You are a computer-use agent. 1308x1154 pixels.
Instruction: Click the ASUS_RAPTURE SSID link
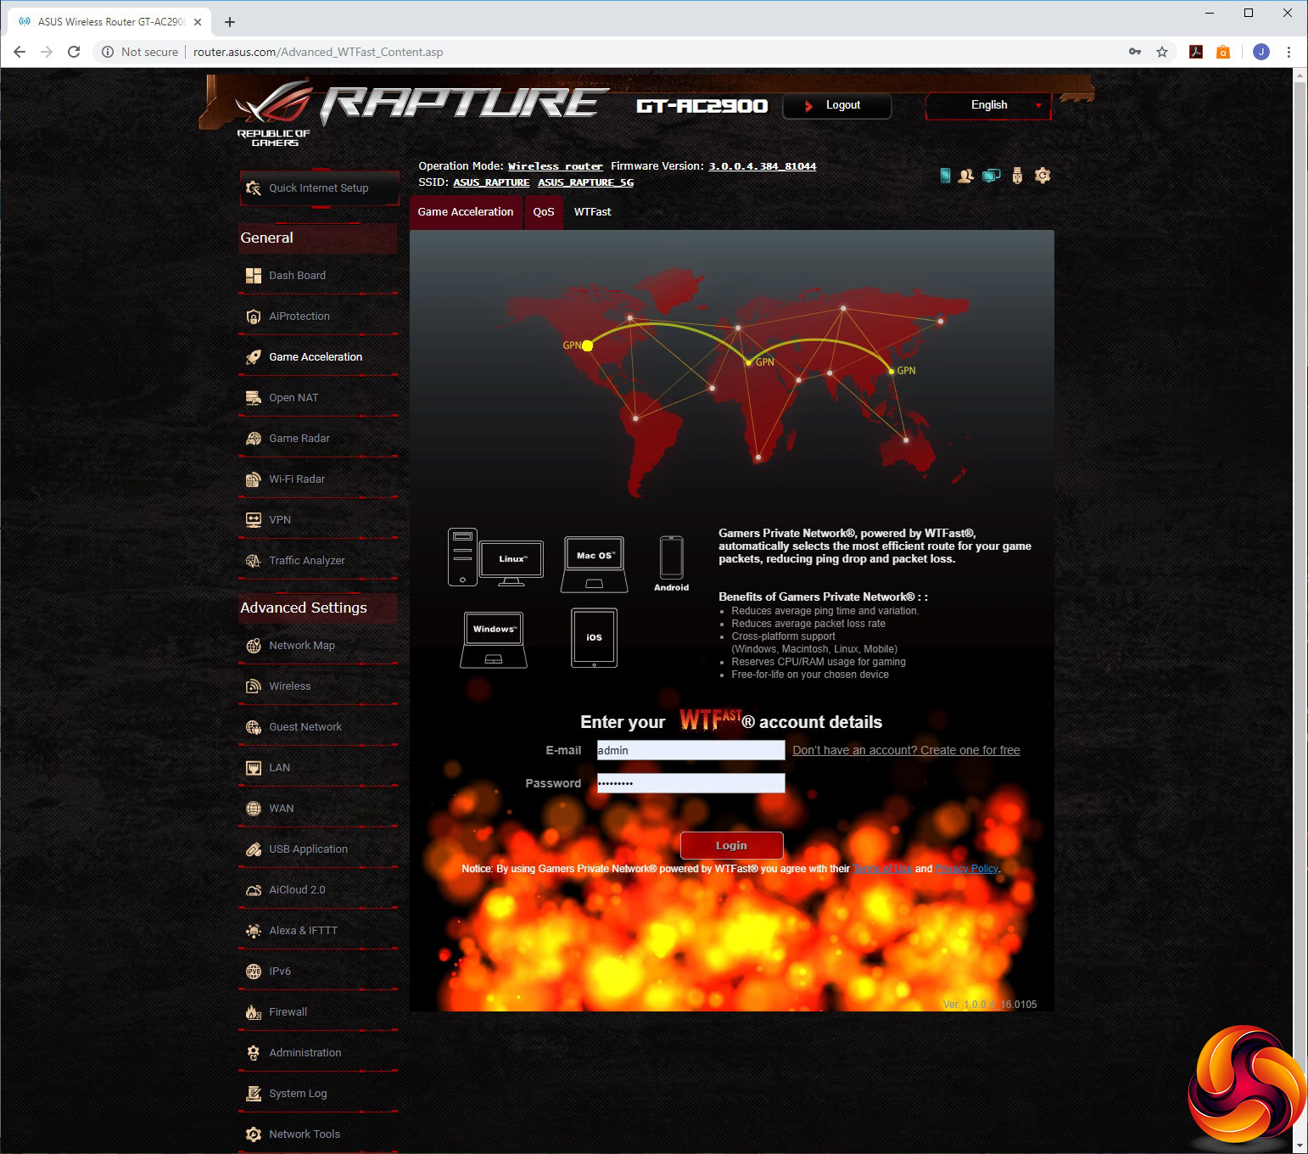tap(491, 182)
